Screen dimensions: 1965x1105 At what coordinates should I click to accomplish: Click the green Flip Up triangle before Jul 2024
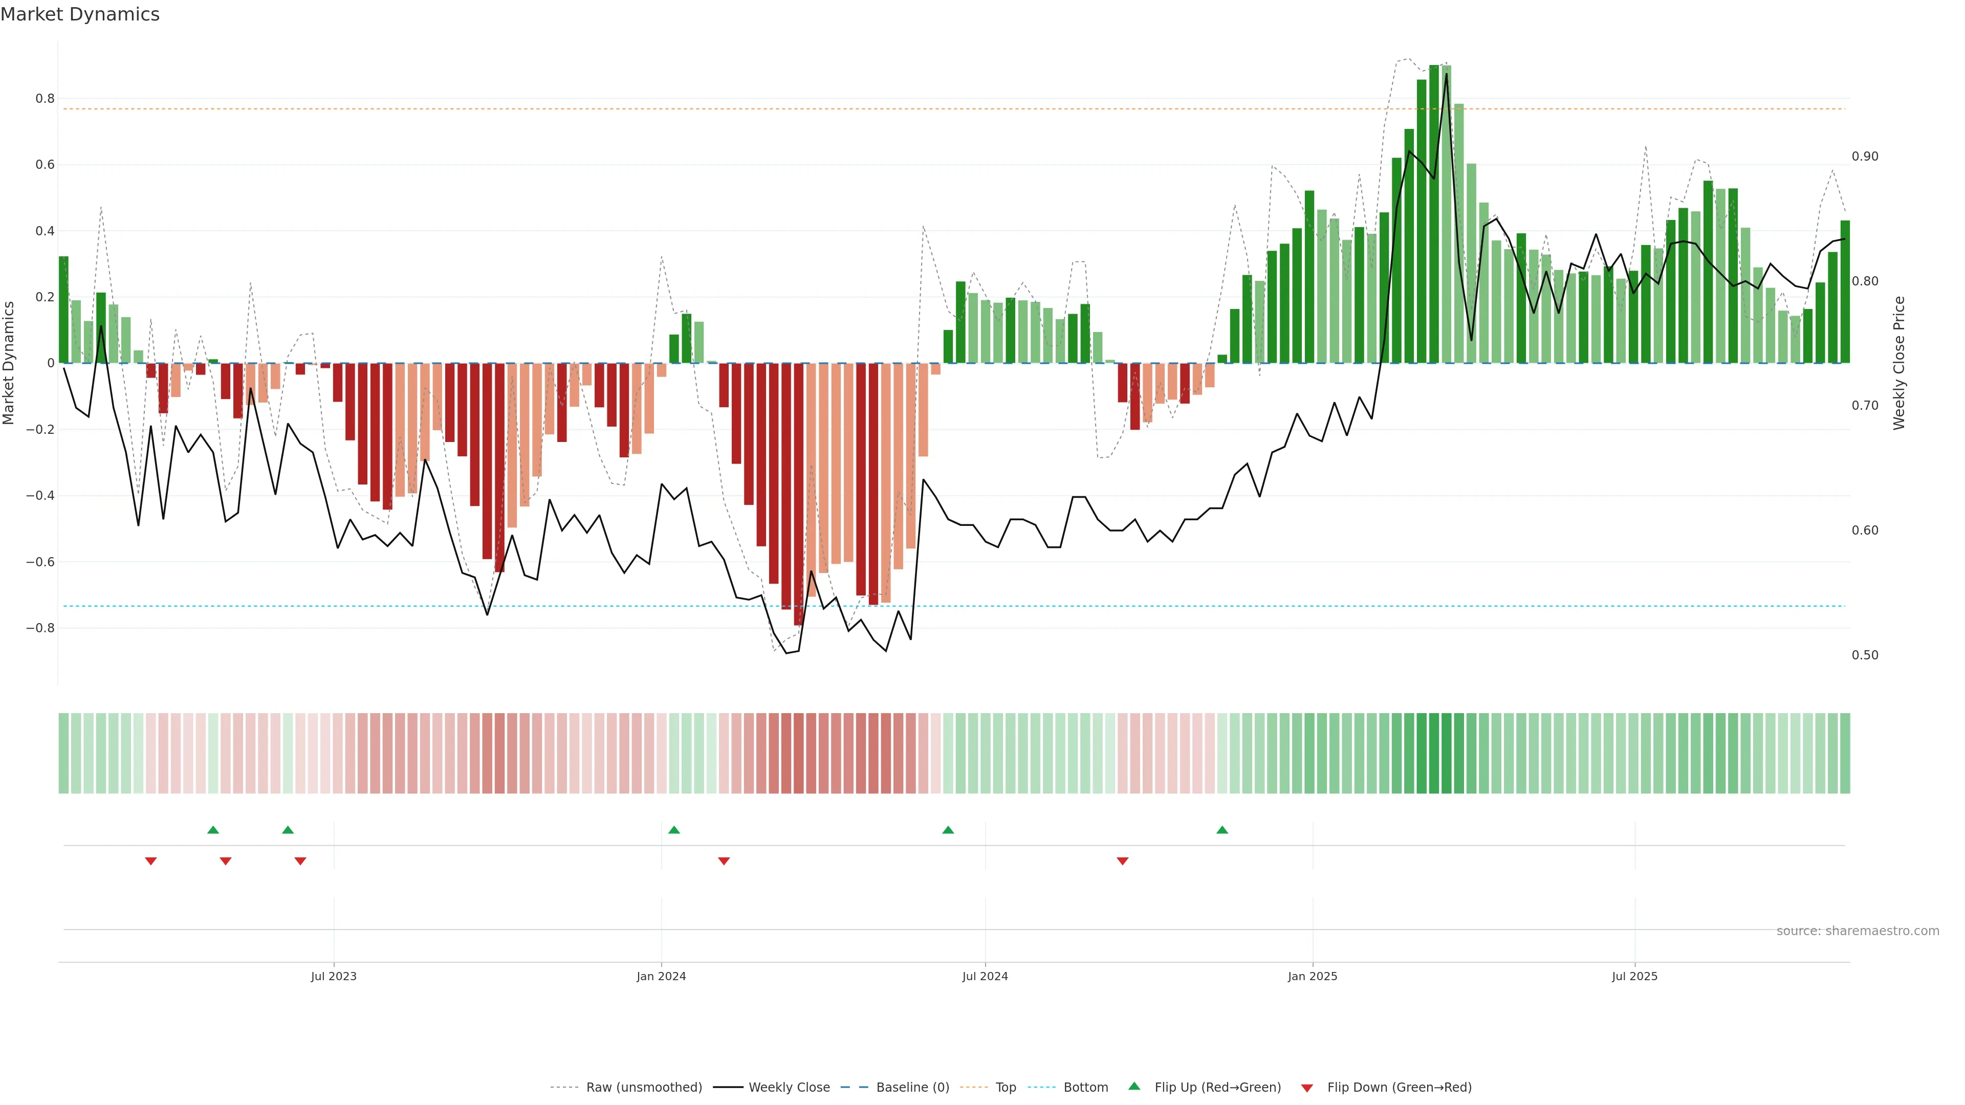pyautogui.click(x=947, y=830)
